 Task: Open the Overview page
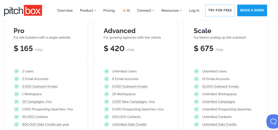point(65,11)
